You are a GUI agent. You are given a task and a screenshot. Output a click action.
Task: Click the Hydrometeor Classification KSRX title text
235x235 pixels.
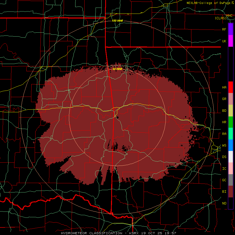pos(119,233)
